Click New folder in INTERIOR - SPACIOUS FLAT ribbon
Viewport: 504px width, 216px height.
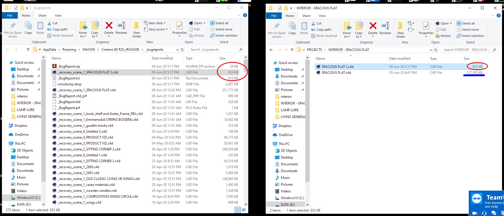pos(401,30)
